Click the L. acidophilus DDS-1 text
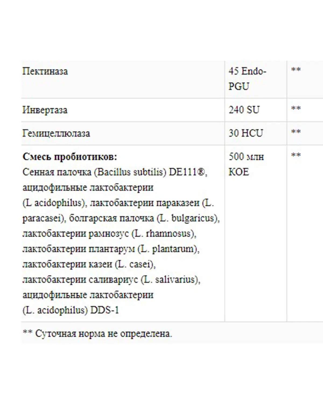 [71, 310]
